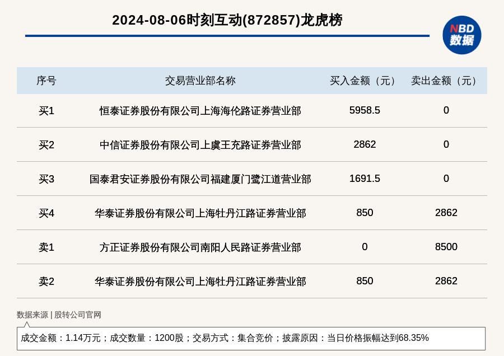The width and height of the screenshot is (504, 356).
Task: Click the source text "股转公司官网"
Action: 77,315
